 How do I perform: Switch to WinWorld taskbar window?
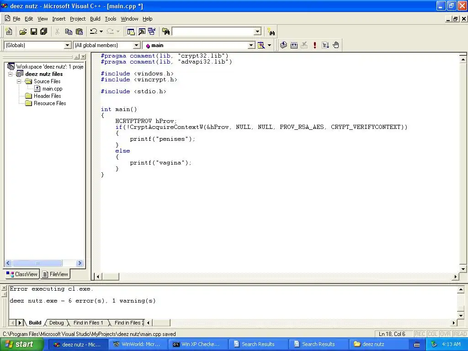coord(138,345)
